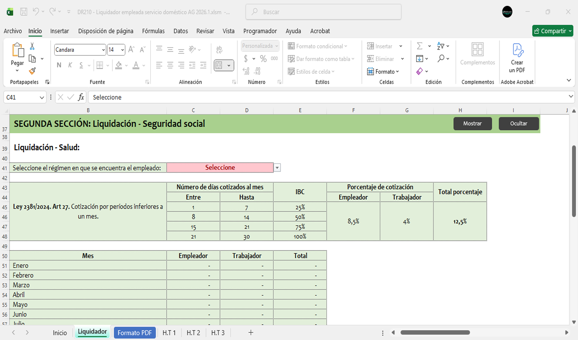Click the Mostrar button
Screen dimensions: 578x340
coord(472,124)
